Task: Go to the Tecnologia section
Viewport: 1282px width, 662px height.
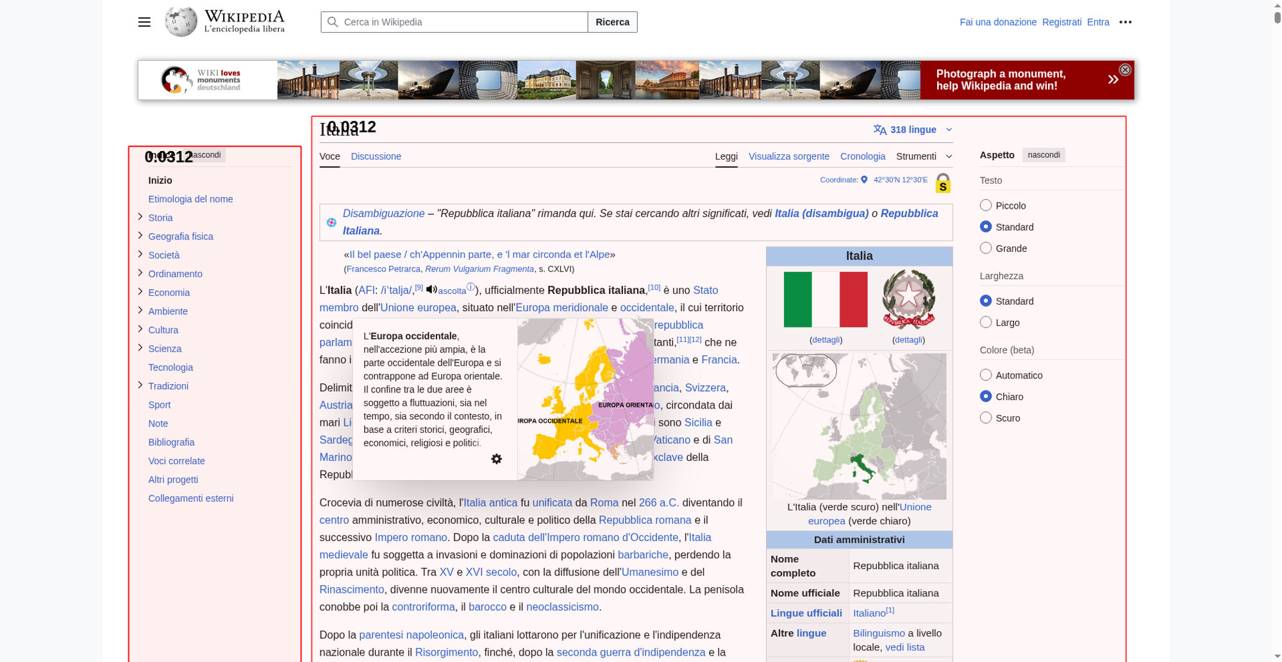Action: [171, 367]
